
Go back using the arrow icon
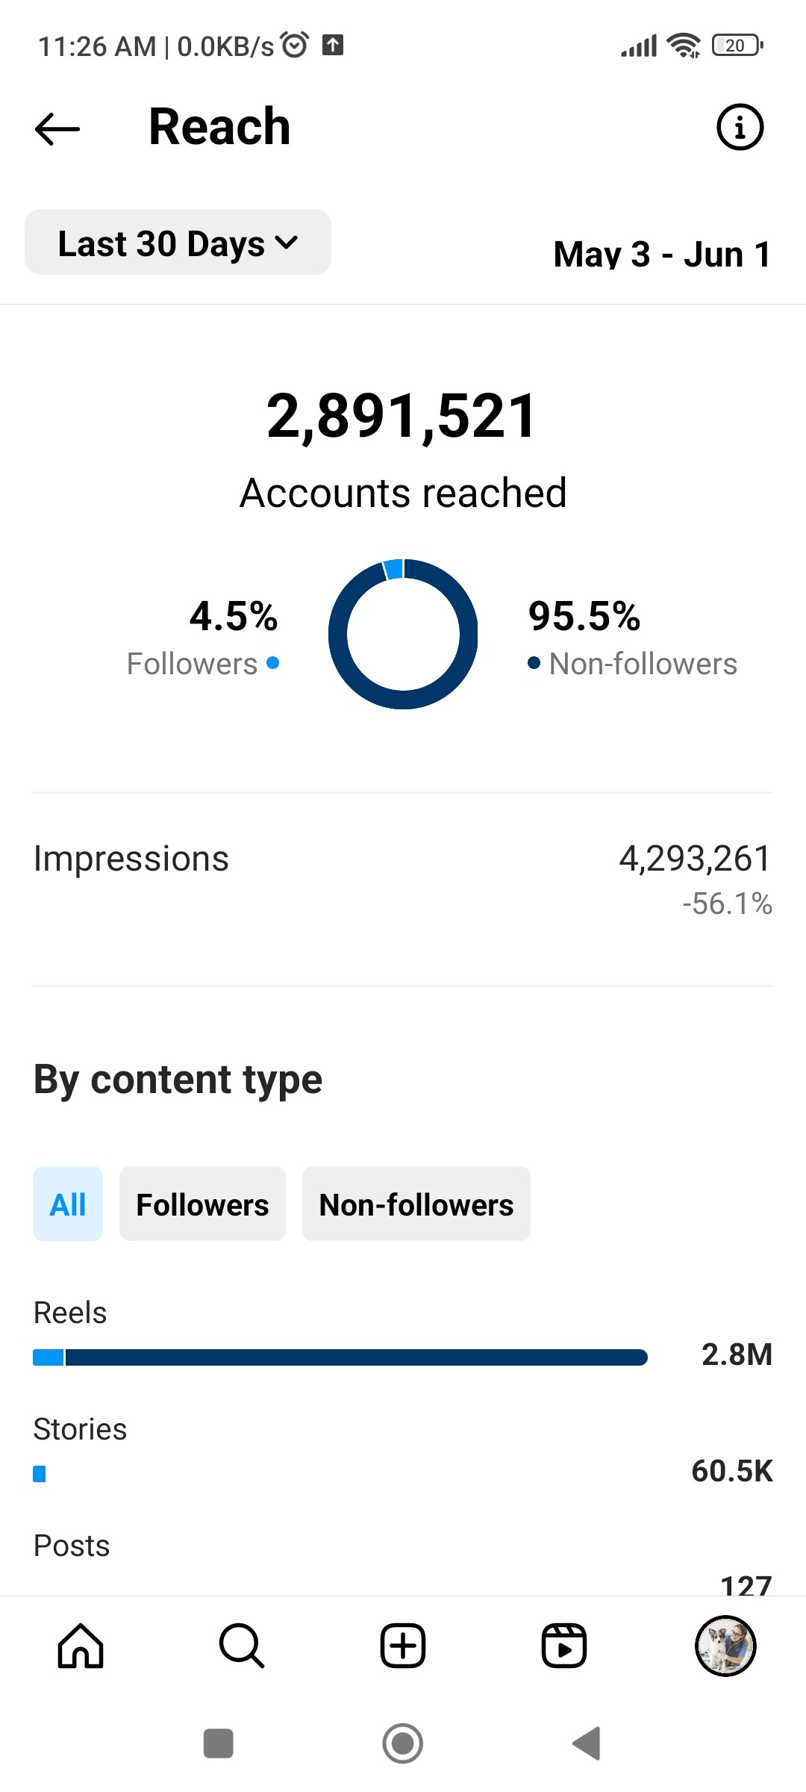(57, 128)
